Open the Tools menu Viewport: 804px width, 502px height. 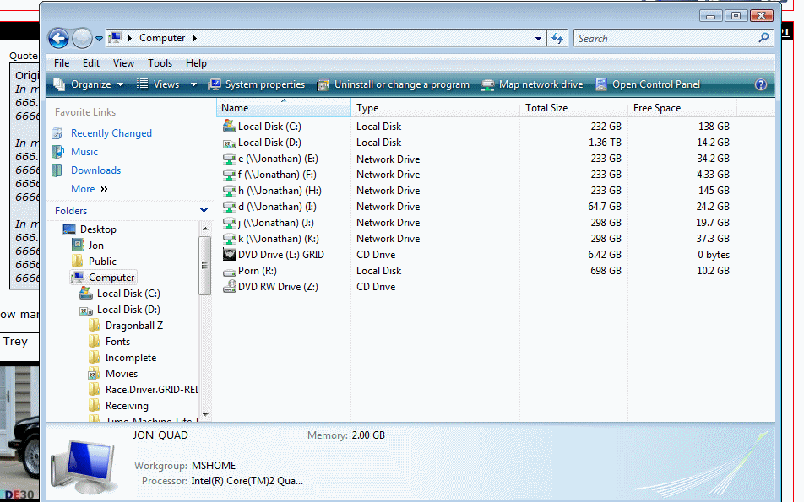click(x=160, y=63)
